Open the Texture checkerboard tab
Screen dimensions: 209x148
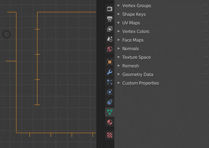click(110, 135)
